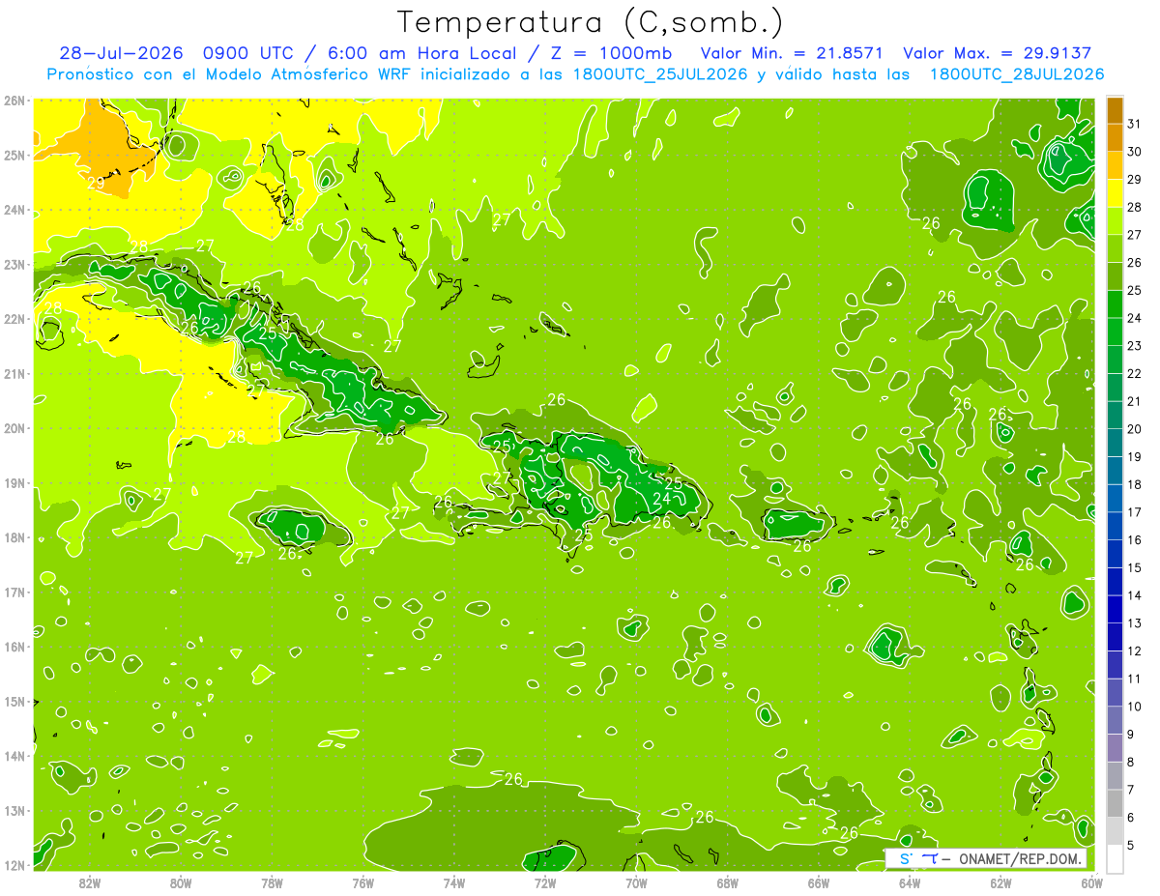Pick the purple swatch between 8 and 9
Image resolution: width=1160 pixels, height=896 pixels.
tap(1115, 749)
